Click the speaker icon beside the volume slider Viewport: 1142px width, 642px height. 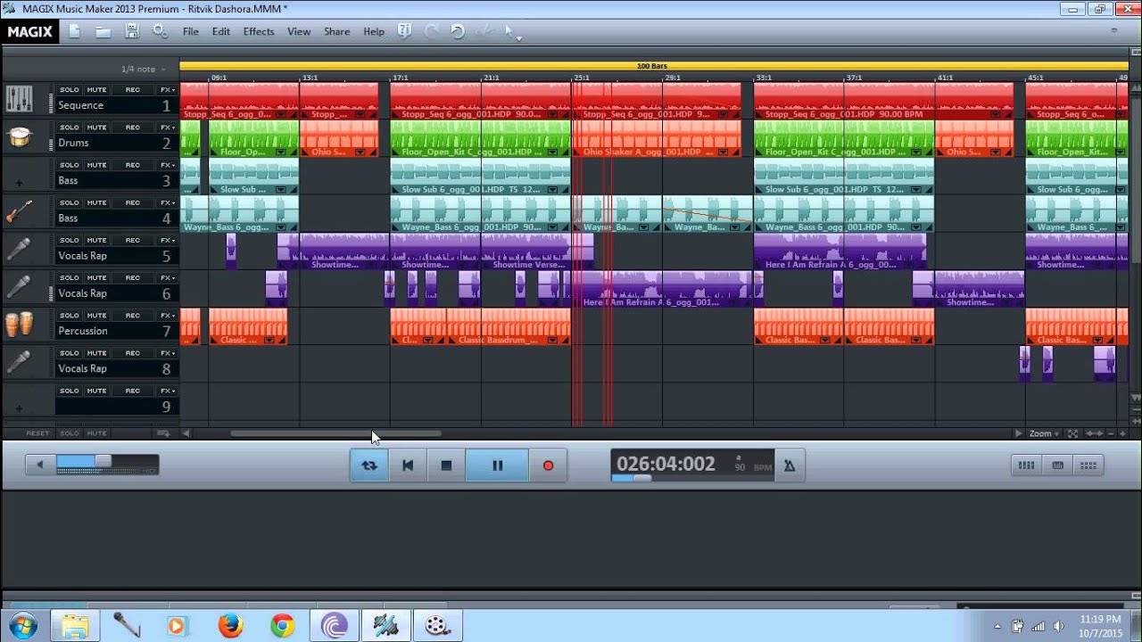coord(39,465)
